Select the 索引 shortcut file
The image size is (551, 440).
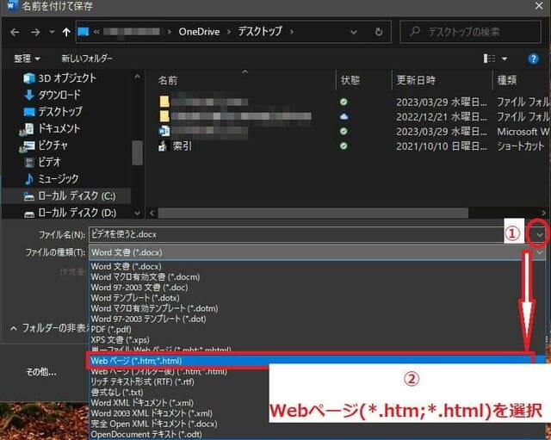182,146
